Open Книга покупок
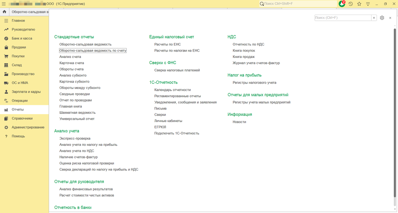 pos(244,51)
